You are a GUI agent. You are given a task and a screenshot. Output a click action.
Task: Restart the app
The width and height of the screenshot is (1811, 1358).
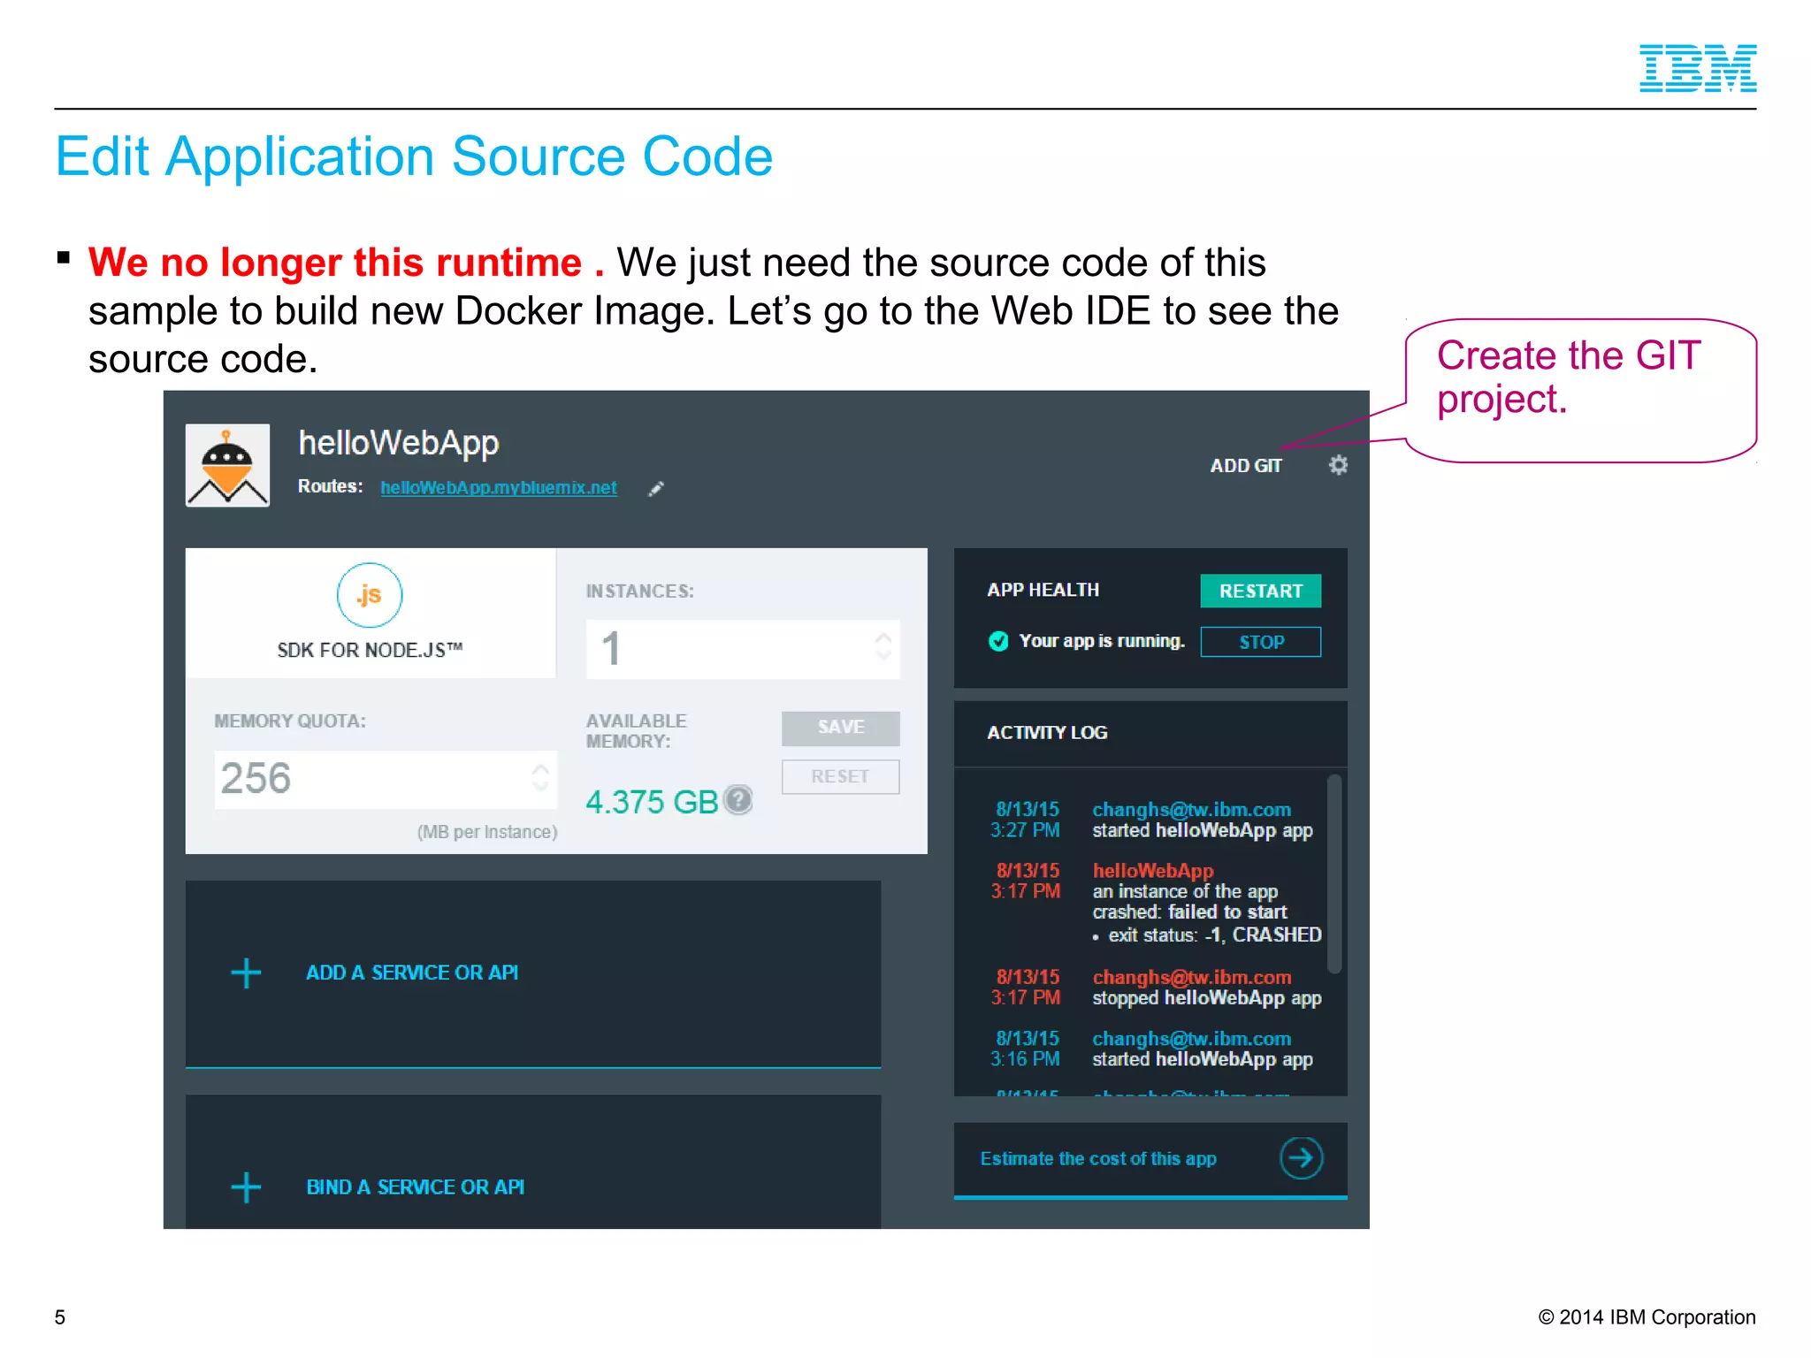point(1261,591)
